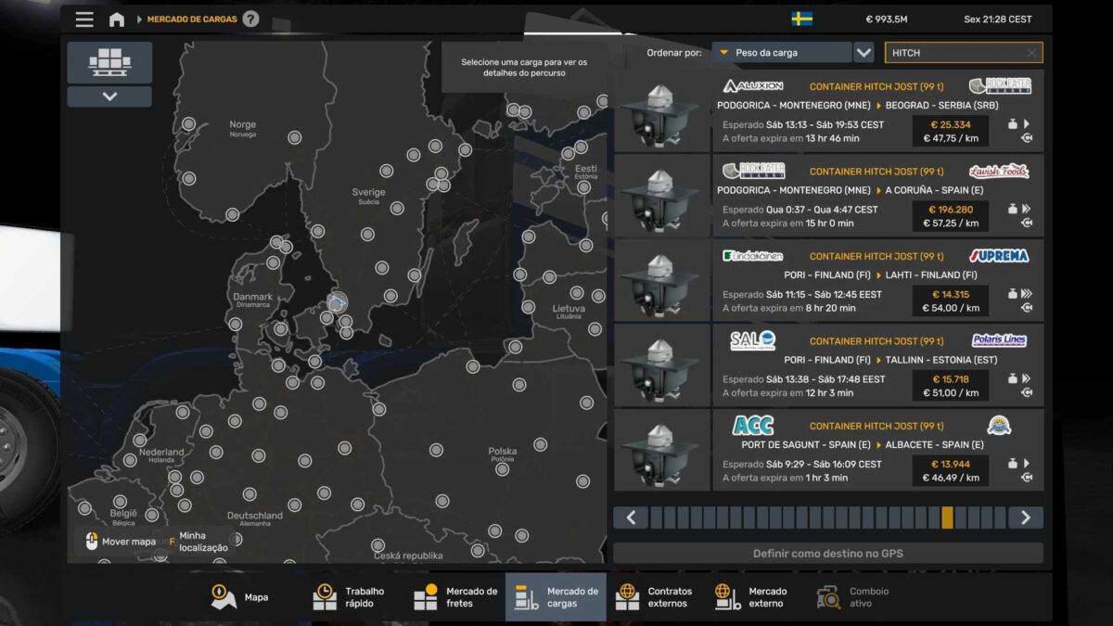This screenshot has width=1113, height=626.
Task: Expand the cargo pallet panel chevron
Action: [109, 96]
